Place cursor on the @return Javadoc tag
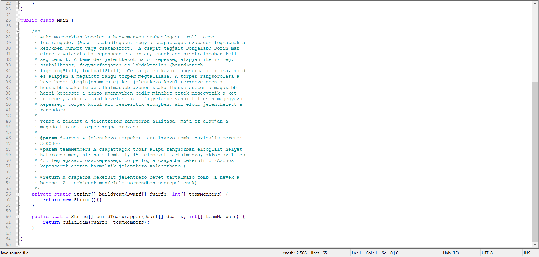This screenshot has height=257, width=539. pos(50,177)
